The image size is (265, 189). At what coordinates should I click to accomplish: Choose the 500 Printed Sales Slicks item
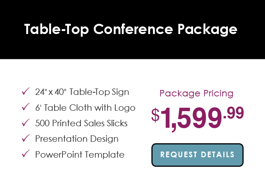tap(81, 123)
